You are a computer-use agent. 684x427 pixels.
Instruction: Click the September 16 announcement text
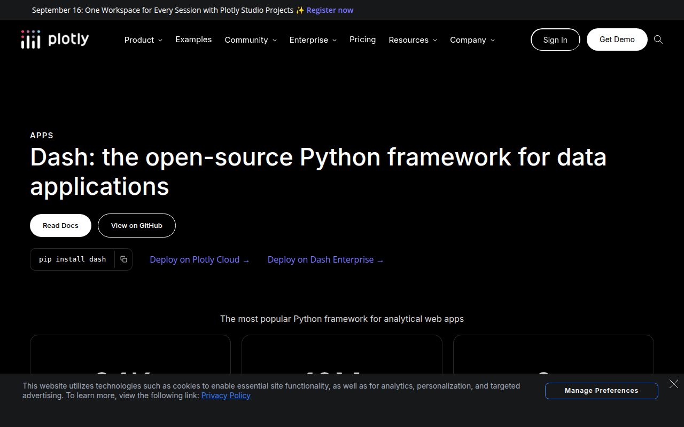[x=162, y=10]
